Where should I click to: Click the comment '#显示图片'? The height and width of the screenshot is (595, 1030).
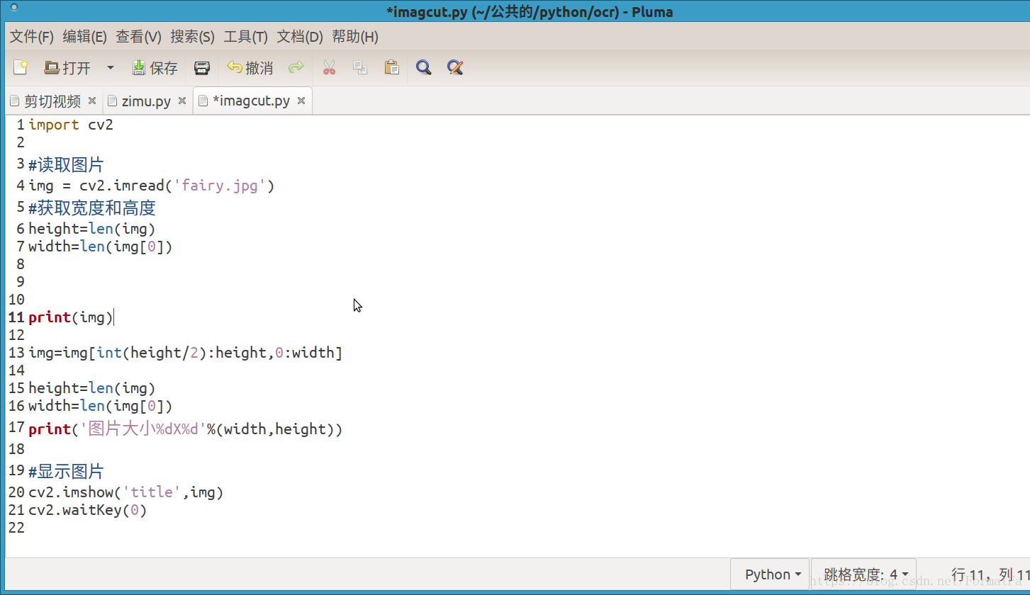(x=66, y=471)
